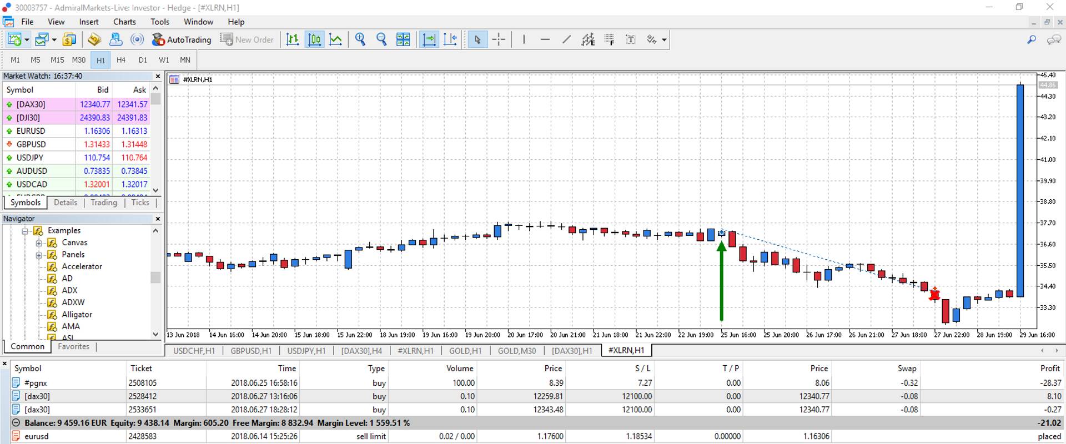Click the zoom out magnifier icon
Image resolution: width=1066 pixels, height=444 pixels.
pyautogui.click(x=381, y=39)
